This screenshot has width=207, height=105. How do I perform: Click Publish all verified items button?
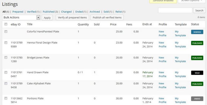[x=107, y=18]
